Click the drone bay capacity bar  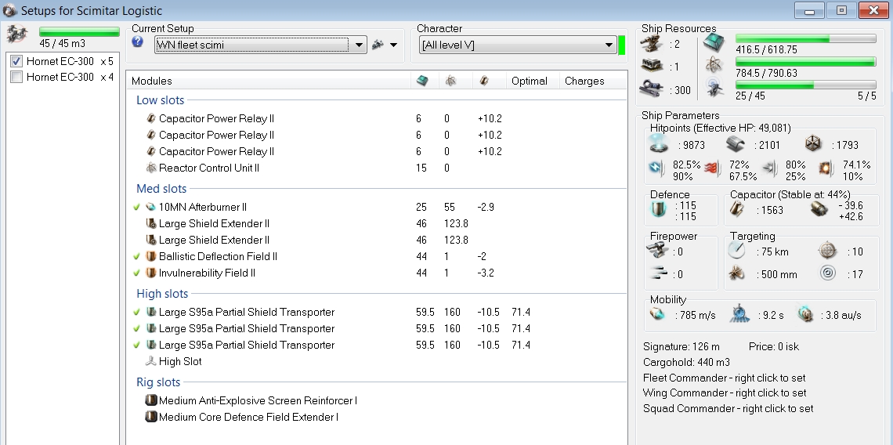79,32
